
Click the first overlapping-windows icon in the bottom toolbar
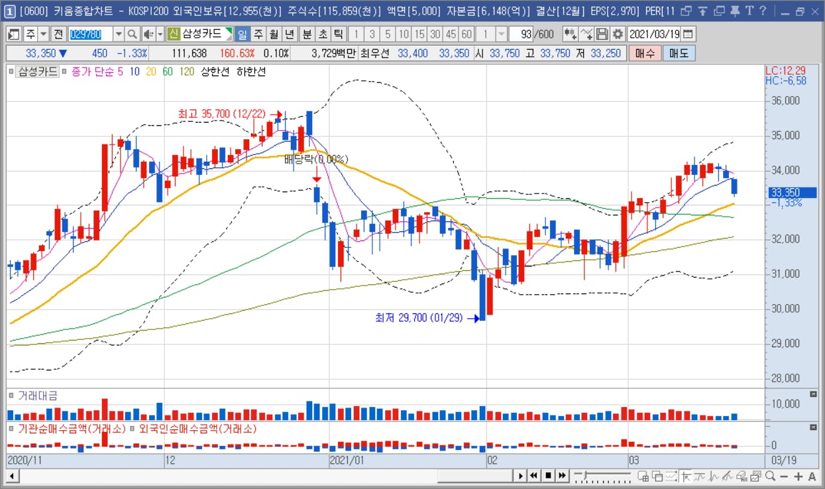tap(643, 476)
